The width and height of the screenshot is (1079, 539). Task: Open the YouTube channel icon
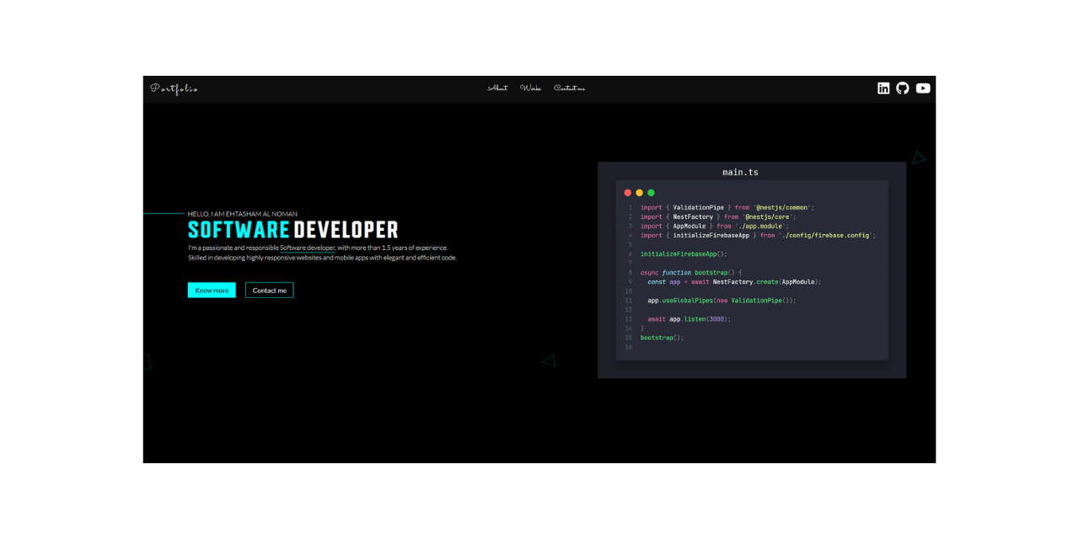coord(923,88)
